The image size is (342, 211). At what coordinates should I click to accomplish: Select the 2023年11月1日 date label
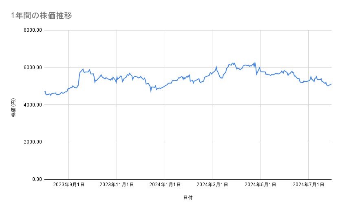117,185
